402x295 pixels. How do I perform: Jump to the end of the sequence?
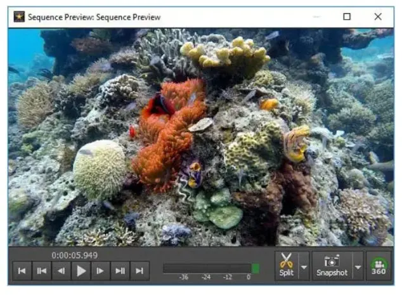coord(139,271)
